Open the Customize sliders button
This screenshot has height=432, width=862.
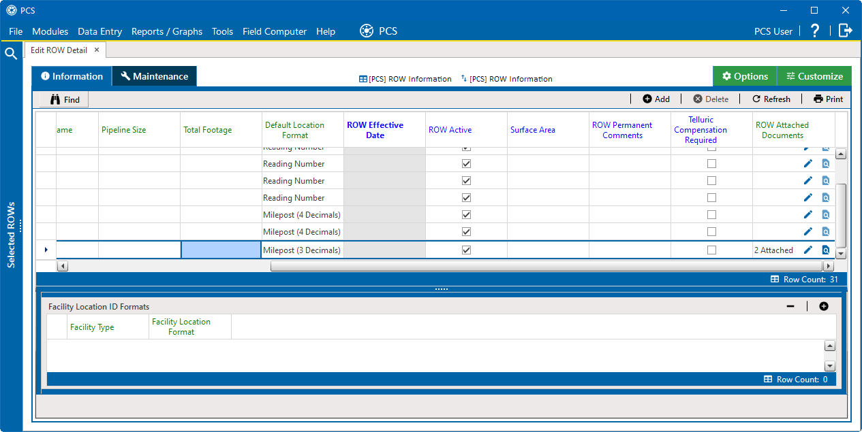(814, 76)
